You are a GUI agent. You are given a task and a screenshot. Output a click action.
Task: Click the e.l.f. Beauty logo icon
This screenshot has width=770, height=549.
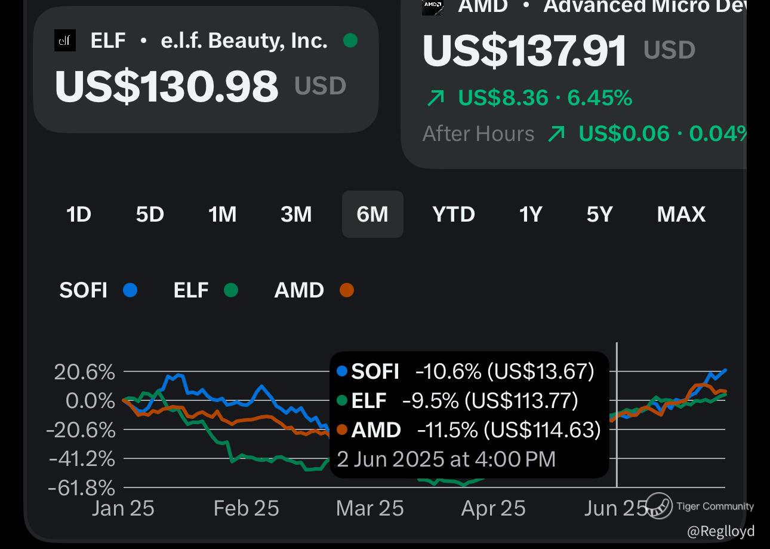click(x=65, y=41)
